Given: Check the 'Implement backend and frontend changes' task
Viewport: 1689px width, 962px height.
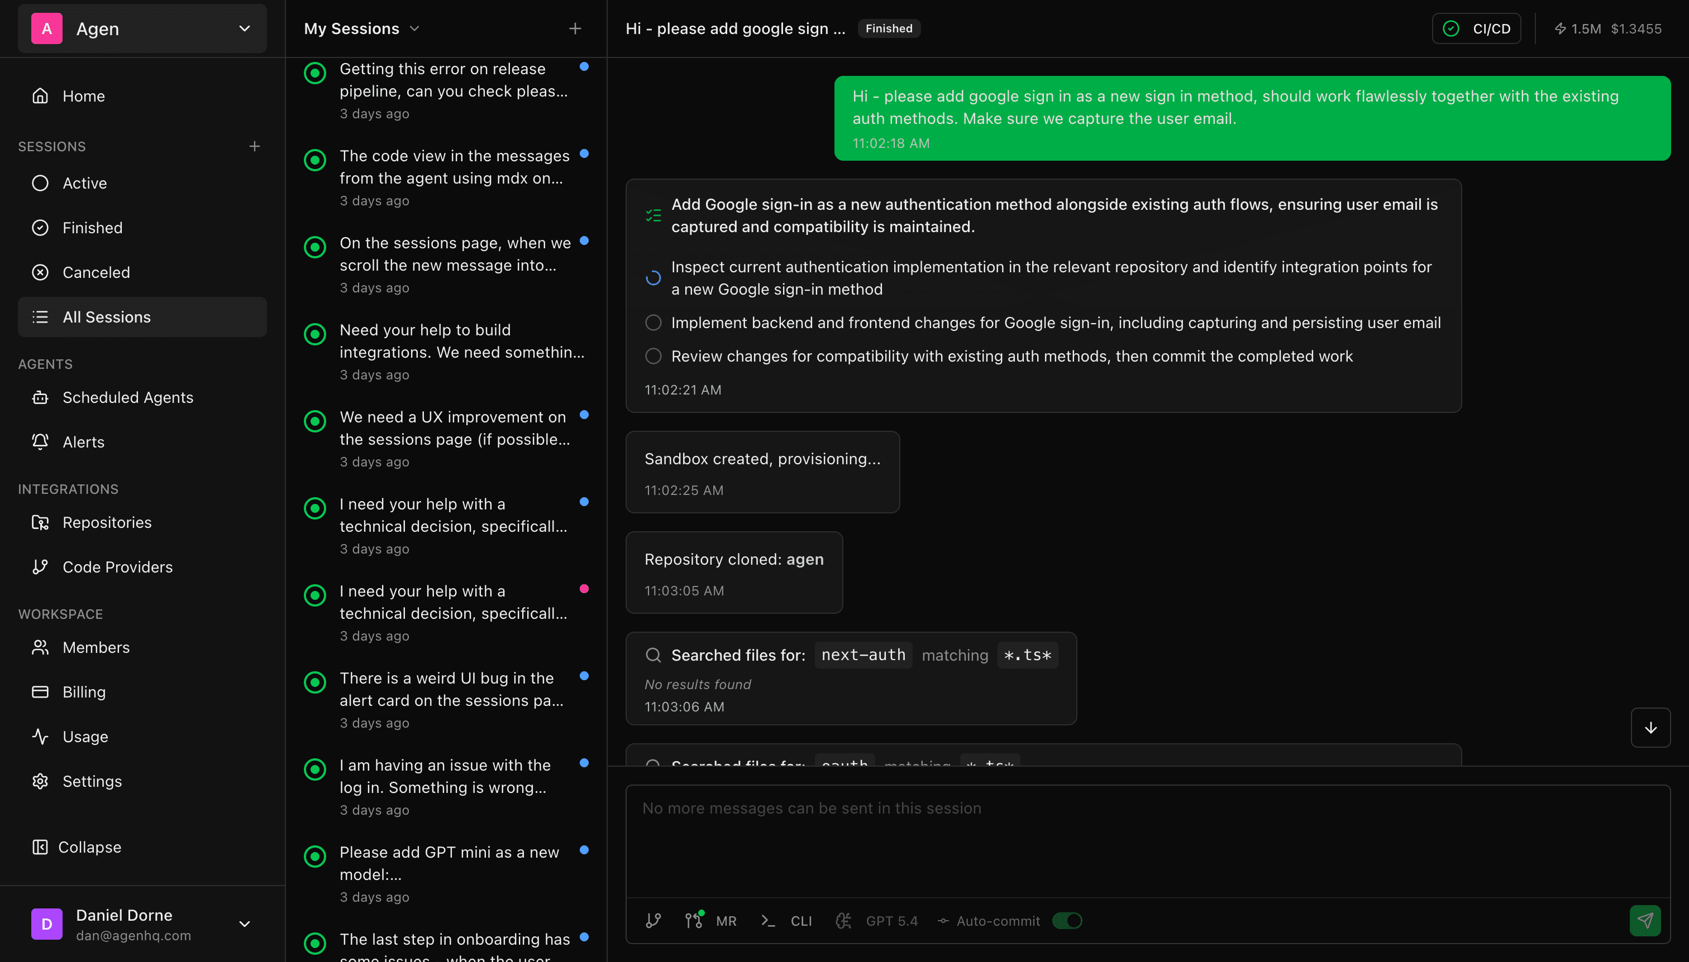Looking at the screenshot, I should point(653,323).
